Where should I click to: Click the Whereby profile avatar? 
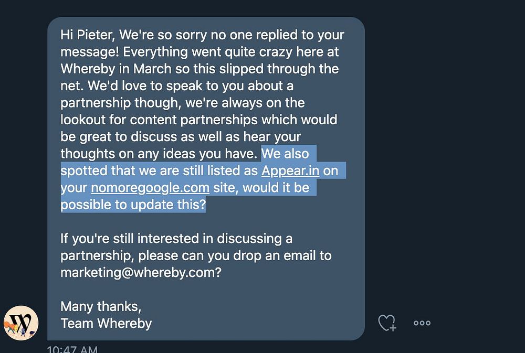(21, 320)
